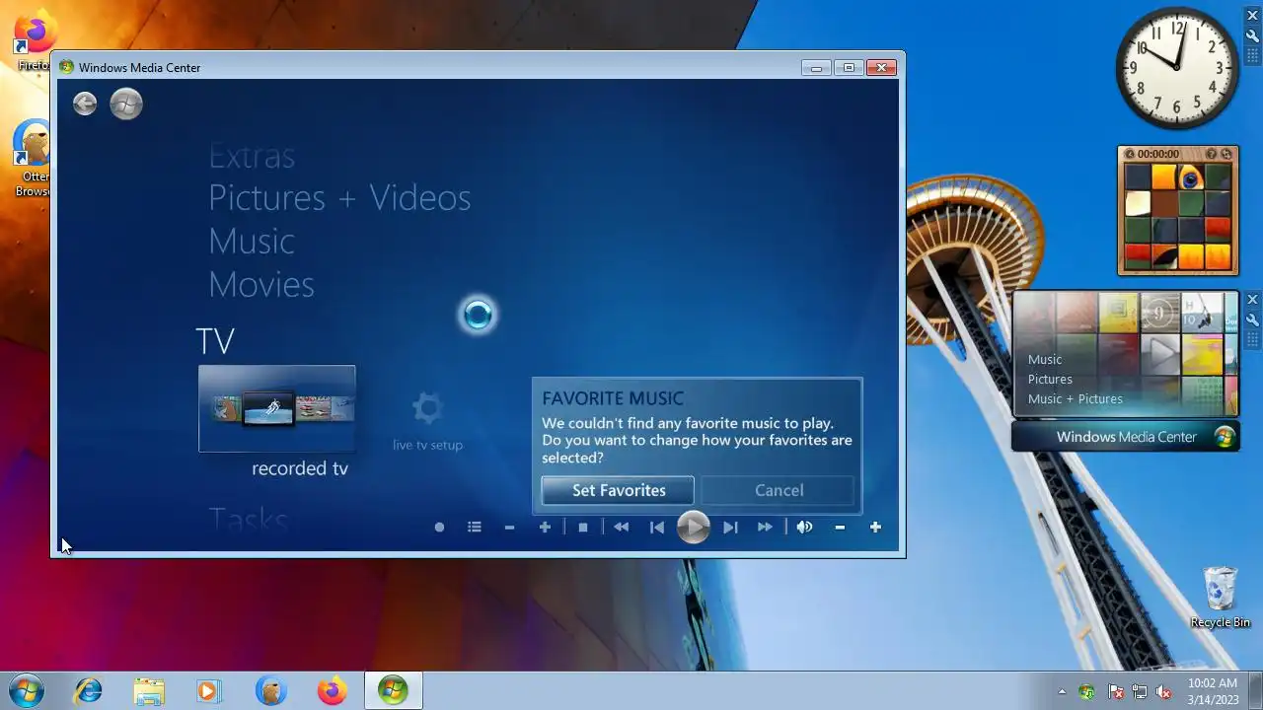Click the analog clock gadget
The width and height of the screenshot is (1263, 710).
coord(1177,67)
